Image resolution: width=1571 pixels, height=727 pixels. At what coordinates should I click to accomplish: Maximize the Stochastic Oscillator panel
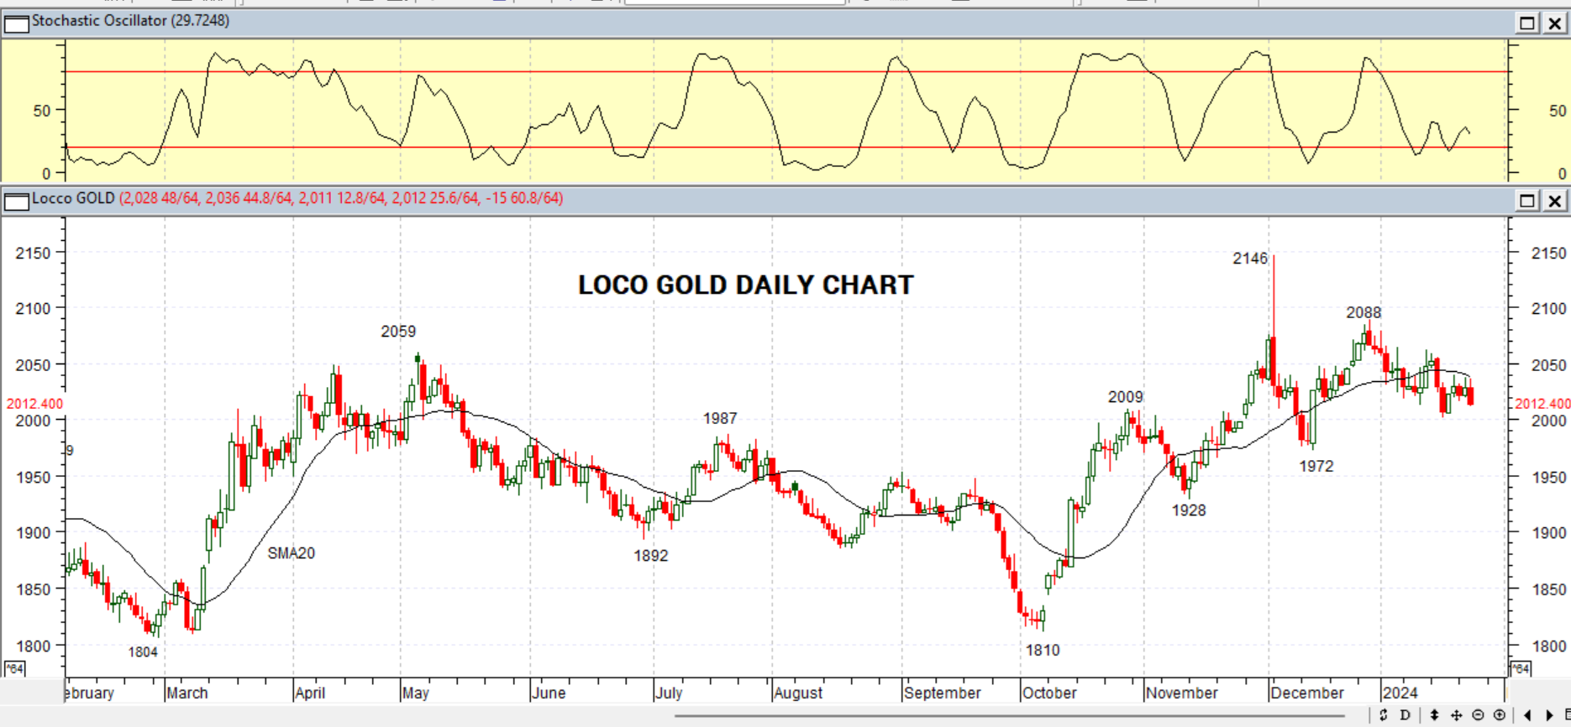1527,24
